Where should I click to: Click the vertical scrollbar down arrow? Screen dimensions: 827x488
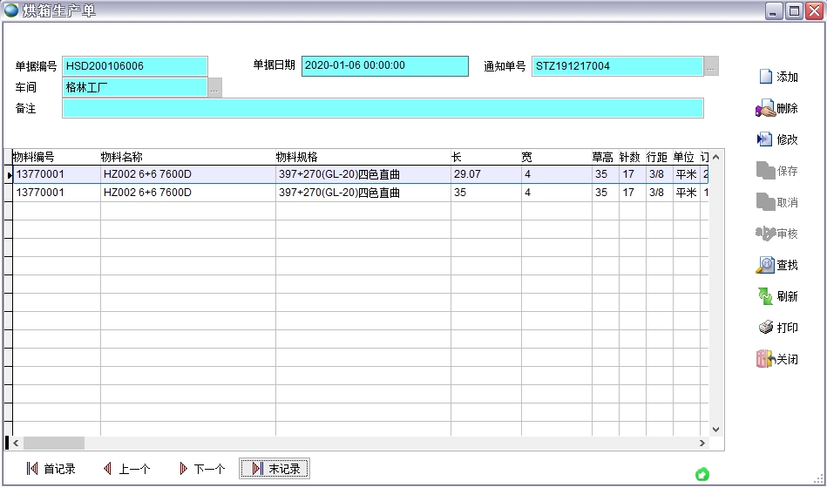pyautogui.click(x=715, y=429)
